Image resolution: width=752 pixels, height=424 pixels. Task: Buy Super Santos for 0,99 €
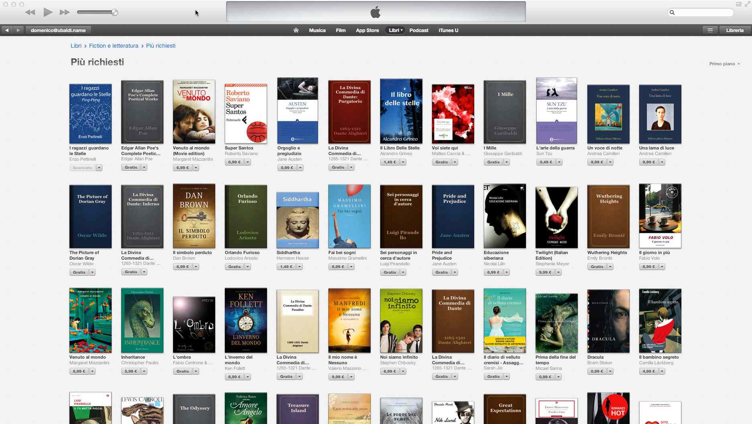[x=234, y=162]
